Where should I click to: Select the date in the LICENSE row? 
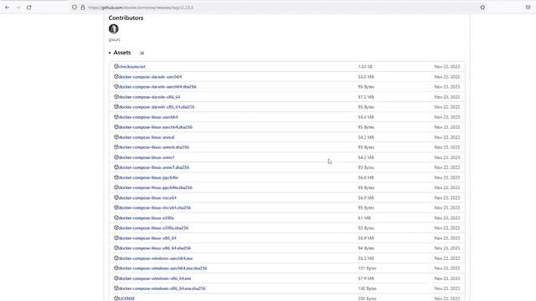[x=447, y=298]
